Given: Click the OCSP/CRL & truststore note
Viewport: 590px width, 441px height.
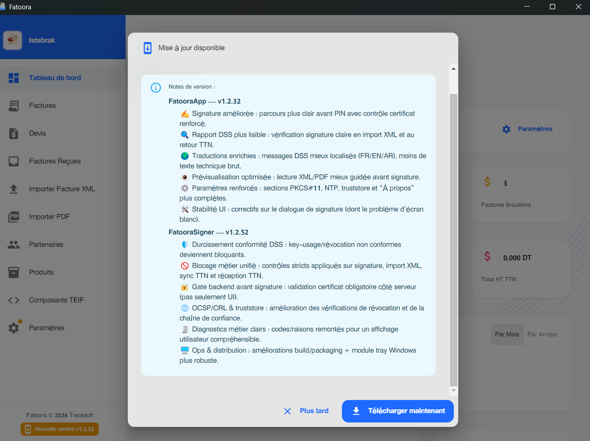Looking at the screenshot, I should (302, 313).
